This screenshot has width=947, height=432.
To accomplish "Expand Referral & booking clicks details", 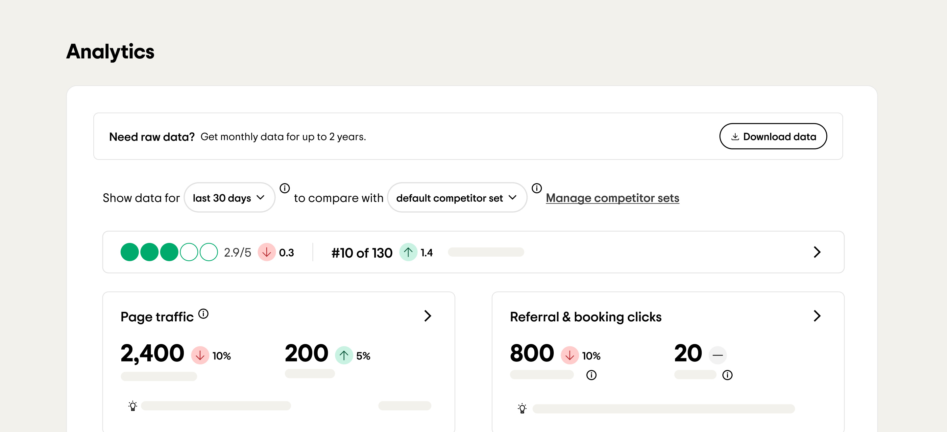I will (x=817, y=316).
